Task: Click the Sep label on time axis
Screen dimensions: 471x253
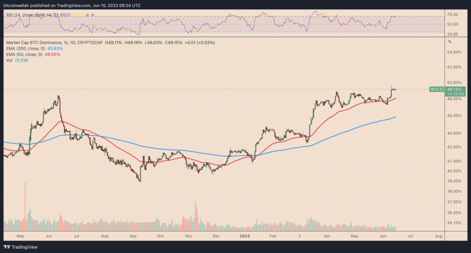Action: (133, 236)
